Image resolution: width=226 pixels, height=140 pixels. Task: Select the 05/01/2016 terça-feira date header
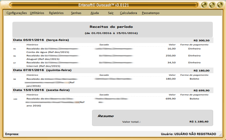coord(41,40)
